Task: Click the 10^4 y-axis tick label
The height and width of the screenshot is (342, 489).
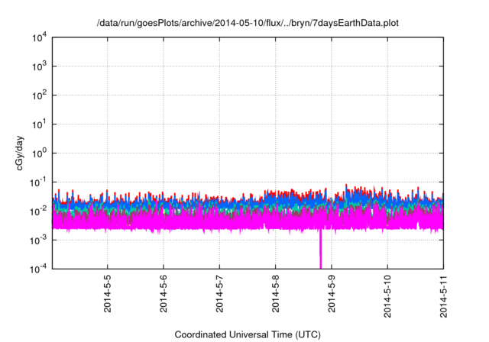Action: pos(39,38)
